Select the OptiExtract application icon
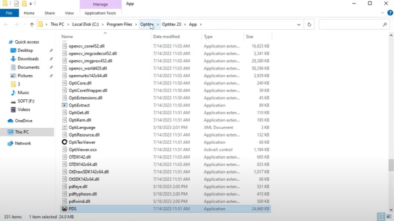The width and height of the screenshot is (394, 221). pyautogui.click(x=64, y=105)
